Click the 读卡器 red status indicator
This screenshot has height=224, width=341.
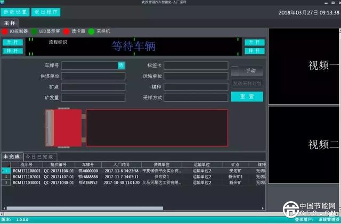click(67, 31)
